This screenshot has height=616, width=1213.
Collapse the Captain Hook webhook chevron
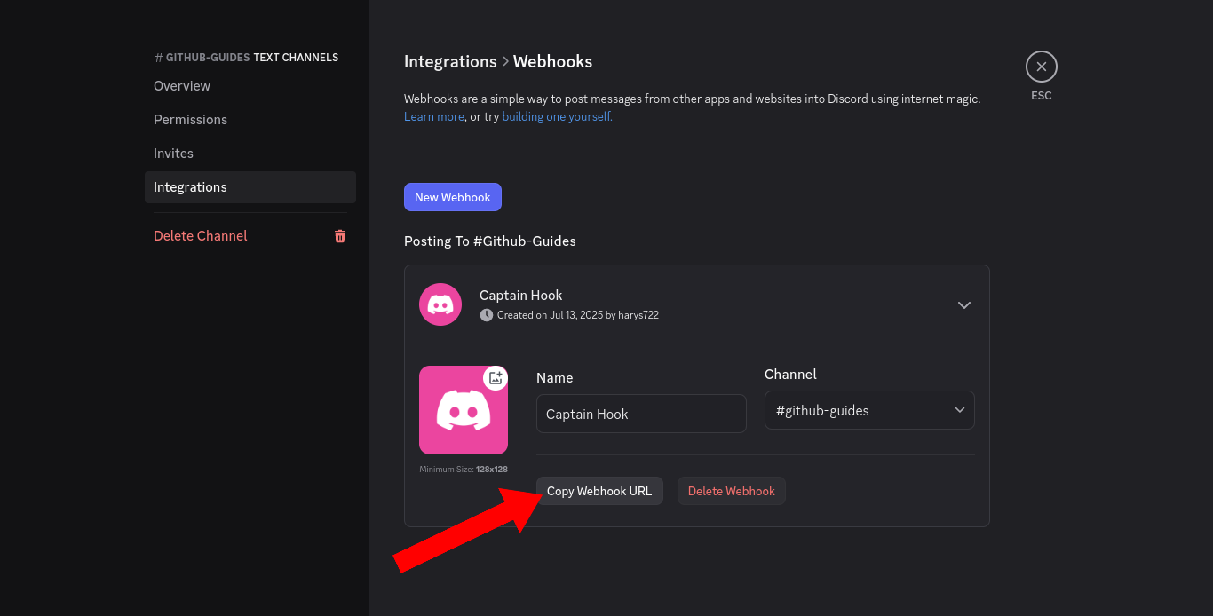click(964, 304)
